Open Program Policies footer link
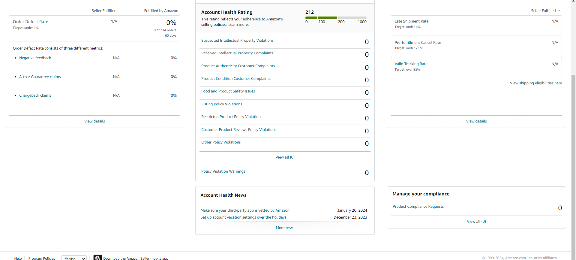 coord(42,258)
